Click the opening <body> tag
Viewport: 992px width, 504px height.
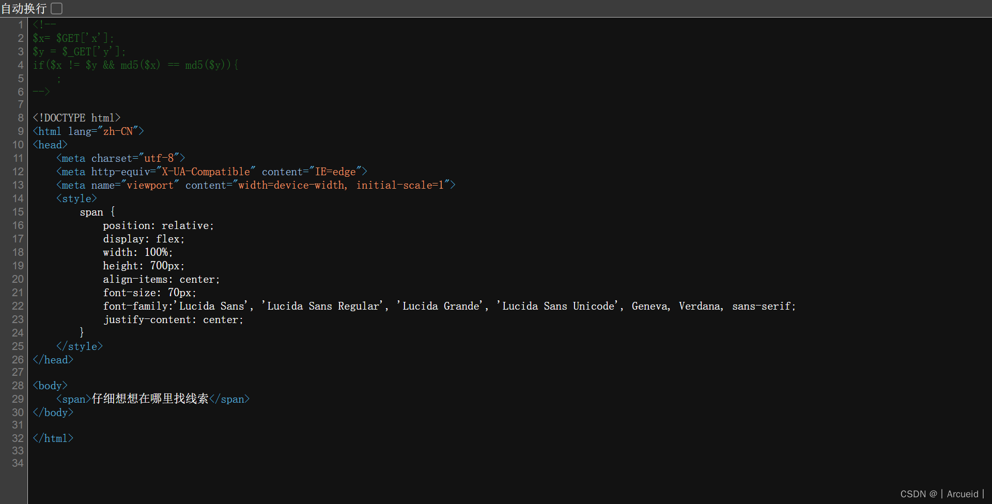coord(50,386)
